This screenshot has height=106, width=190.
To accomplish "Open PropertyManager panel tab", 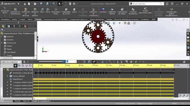I will coord(9,26).
